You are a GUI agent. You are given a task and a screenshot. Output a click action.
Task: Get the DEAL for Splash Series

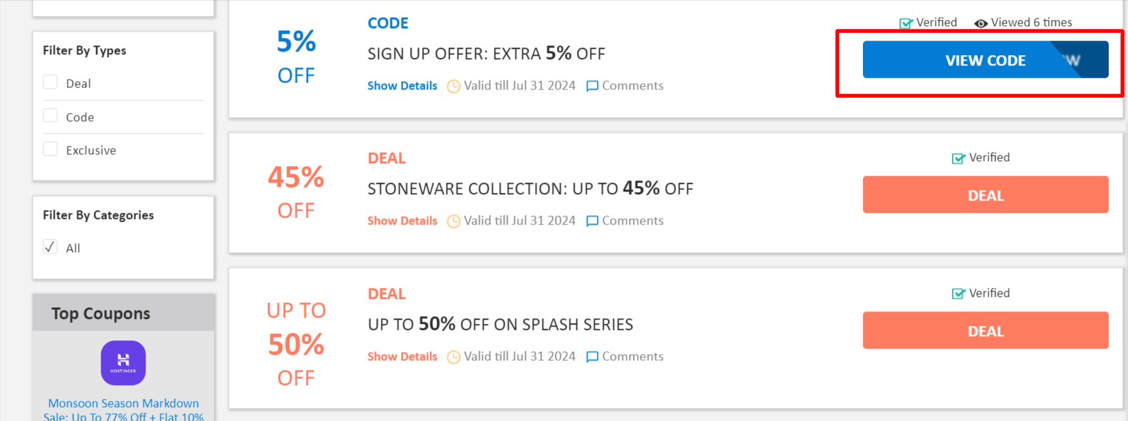click(985, 331)
